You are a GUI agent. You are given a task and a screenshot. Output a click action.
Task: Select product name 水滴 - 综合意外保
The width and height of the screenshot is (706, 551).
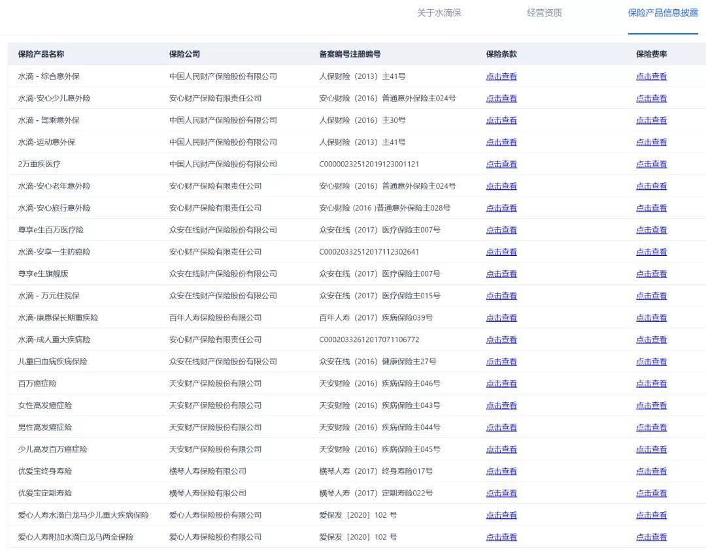[48, 76]
